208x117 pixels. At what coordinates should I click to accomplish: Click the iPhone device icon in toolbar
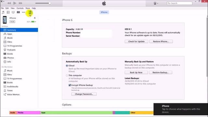pyautogui.click(x=30, y=12)
